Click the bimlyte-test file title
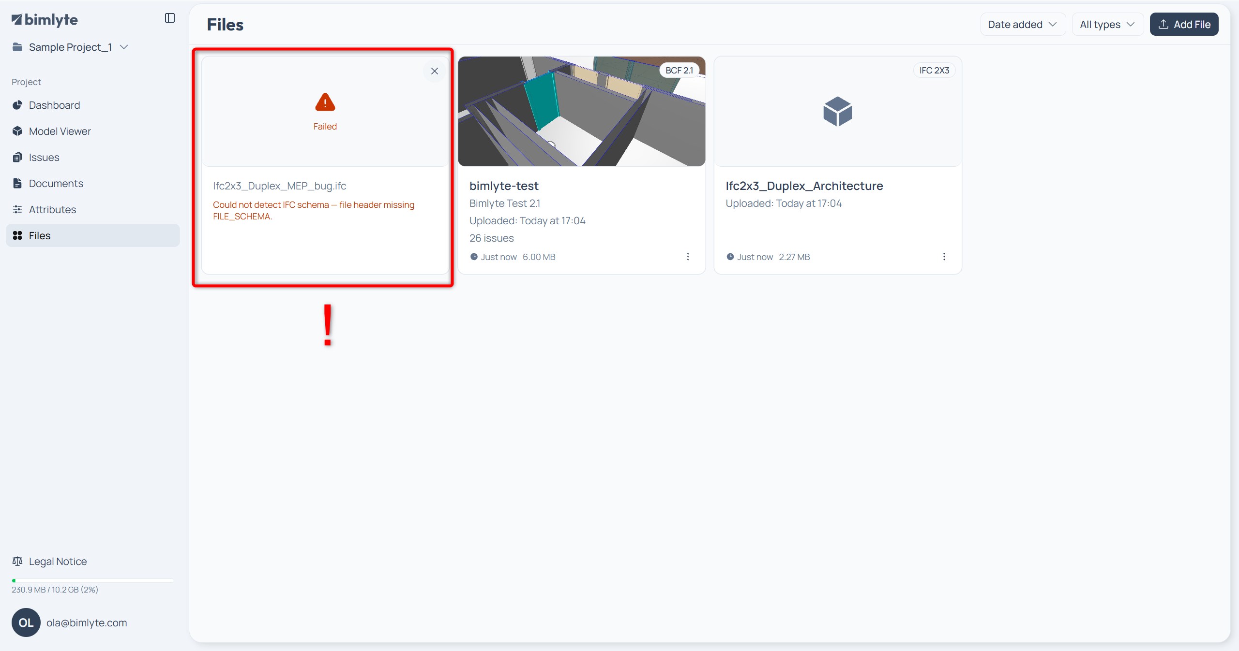 tap(504, 186)
